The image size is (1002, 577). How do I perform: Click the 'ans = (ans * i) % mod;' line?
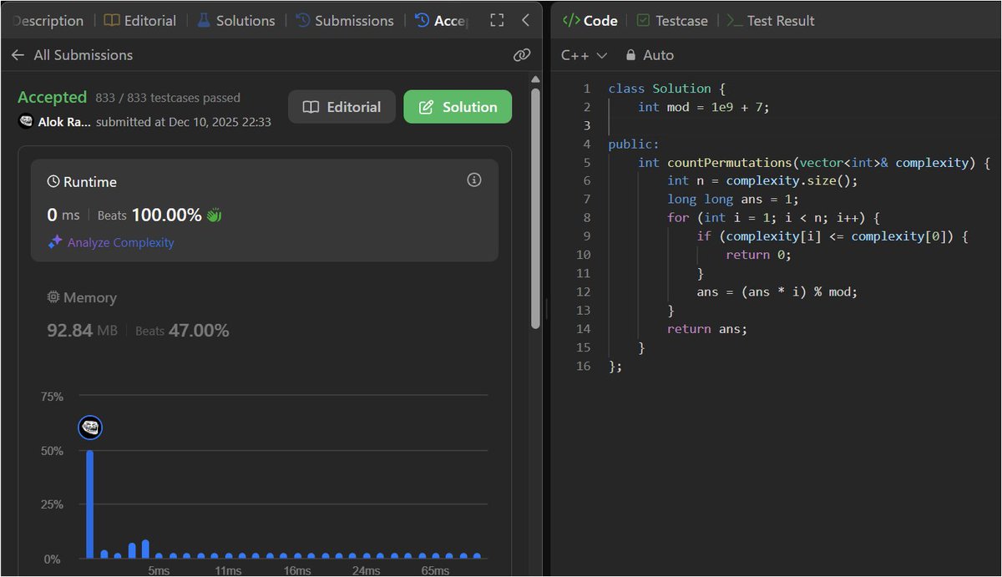(x=777, y=291)
